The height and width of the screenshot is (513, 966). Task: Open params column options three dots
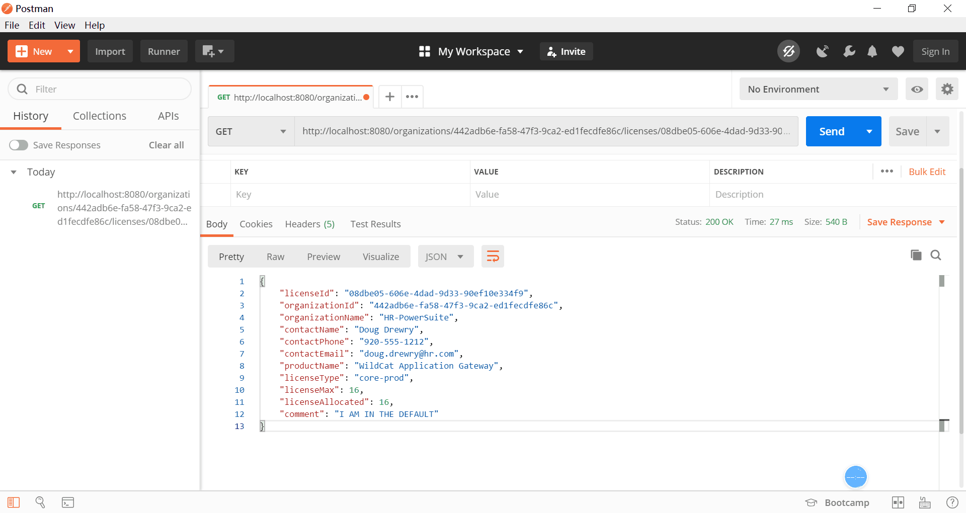pyautogui.click(x=887, y=172)
